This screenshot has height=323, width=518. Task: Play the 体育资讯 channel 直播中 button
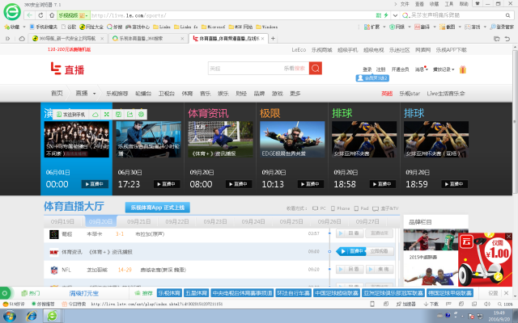pos(239,184)
